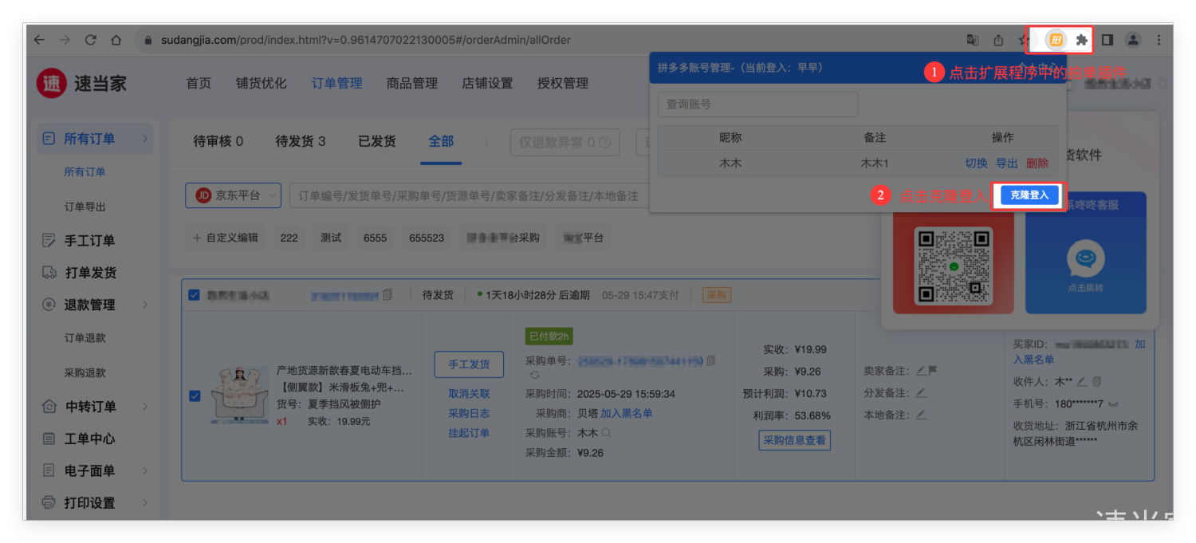Click the 手工发货 button on the order
Screen dimensions: 1196x543
coord(469,364)
